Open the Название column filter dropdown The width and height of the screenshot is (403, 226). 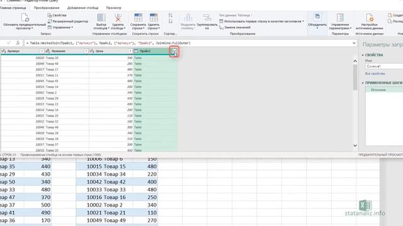click(86, 51)
